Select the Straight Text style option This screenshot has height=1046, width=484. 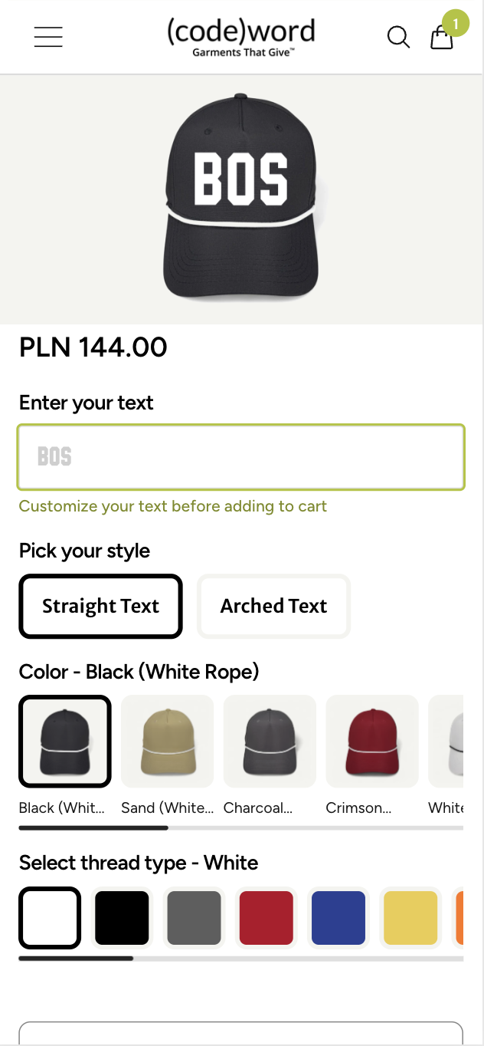[100, 606]
